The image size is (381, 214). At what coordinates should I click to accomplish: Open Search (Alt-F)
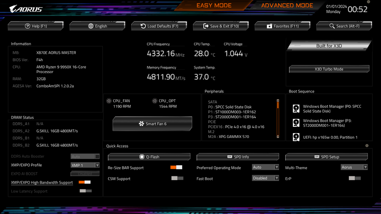[344, 26]
